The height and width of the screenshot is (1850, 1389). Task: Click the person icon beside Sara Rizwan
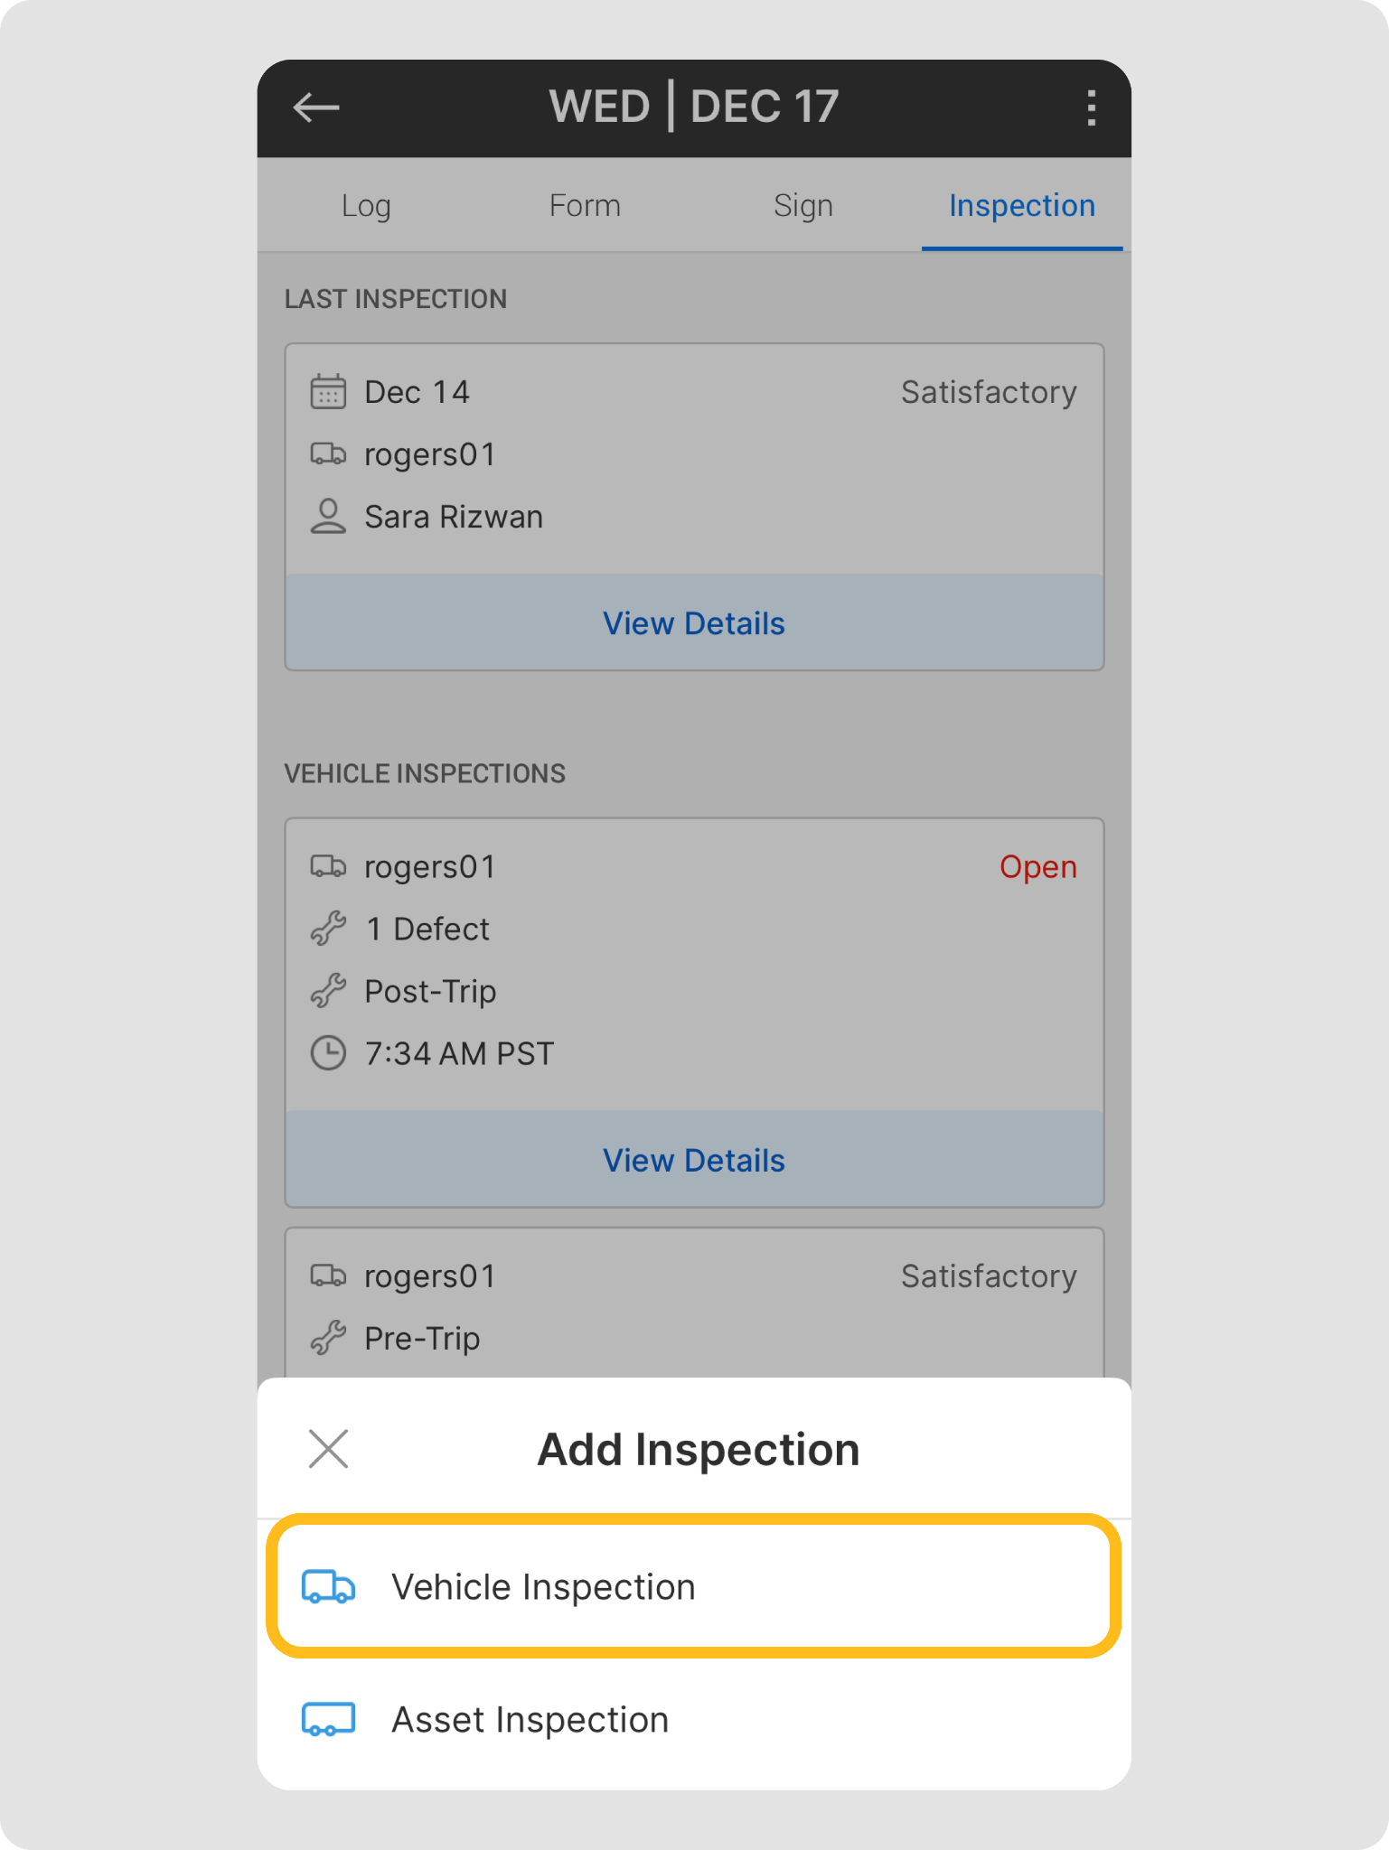[328, 517]
